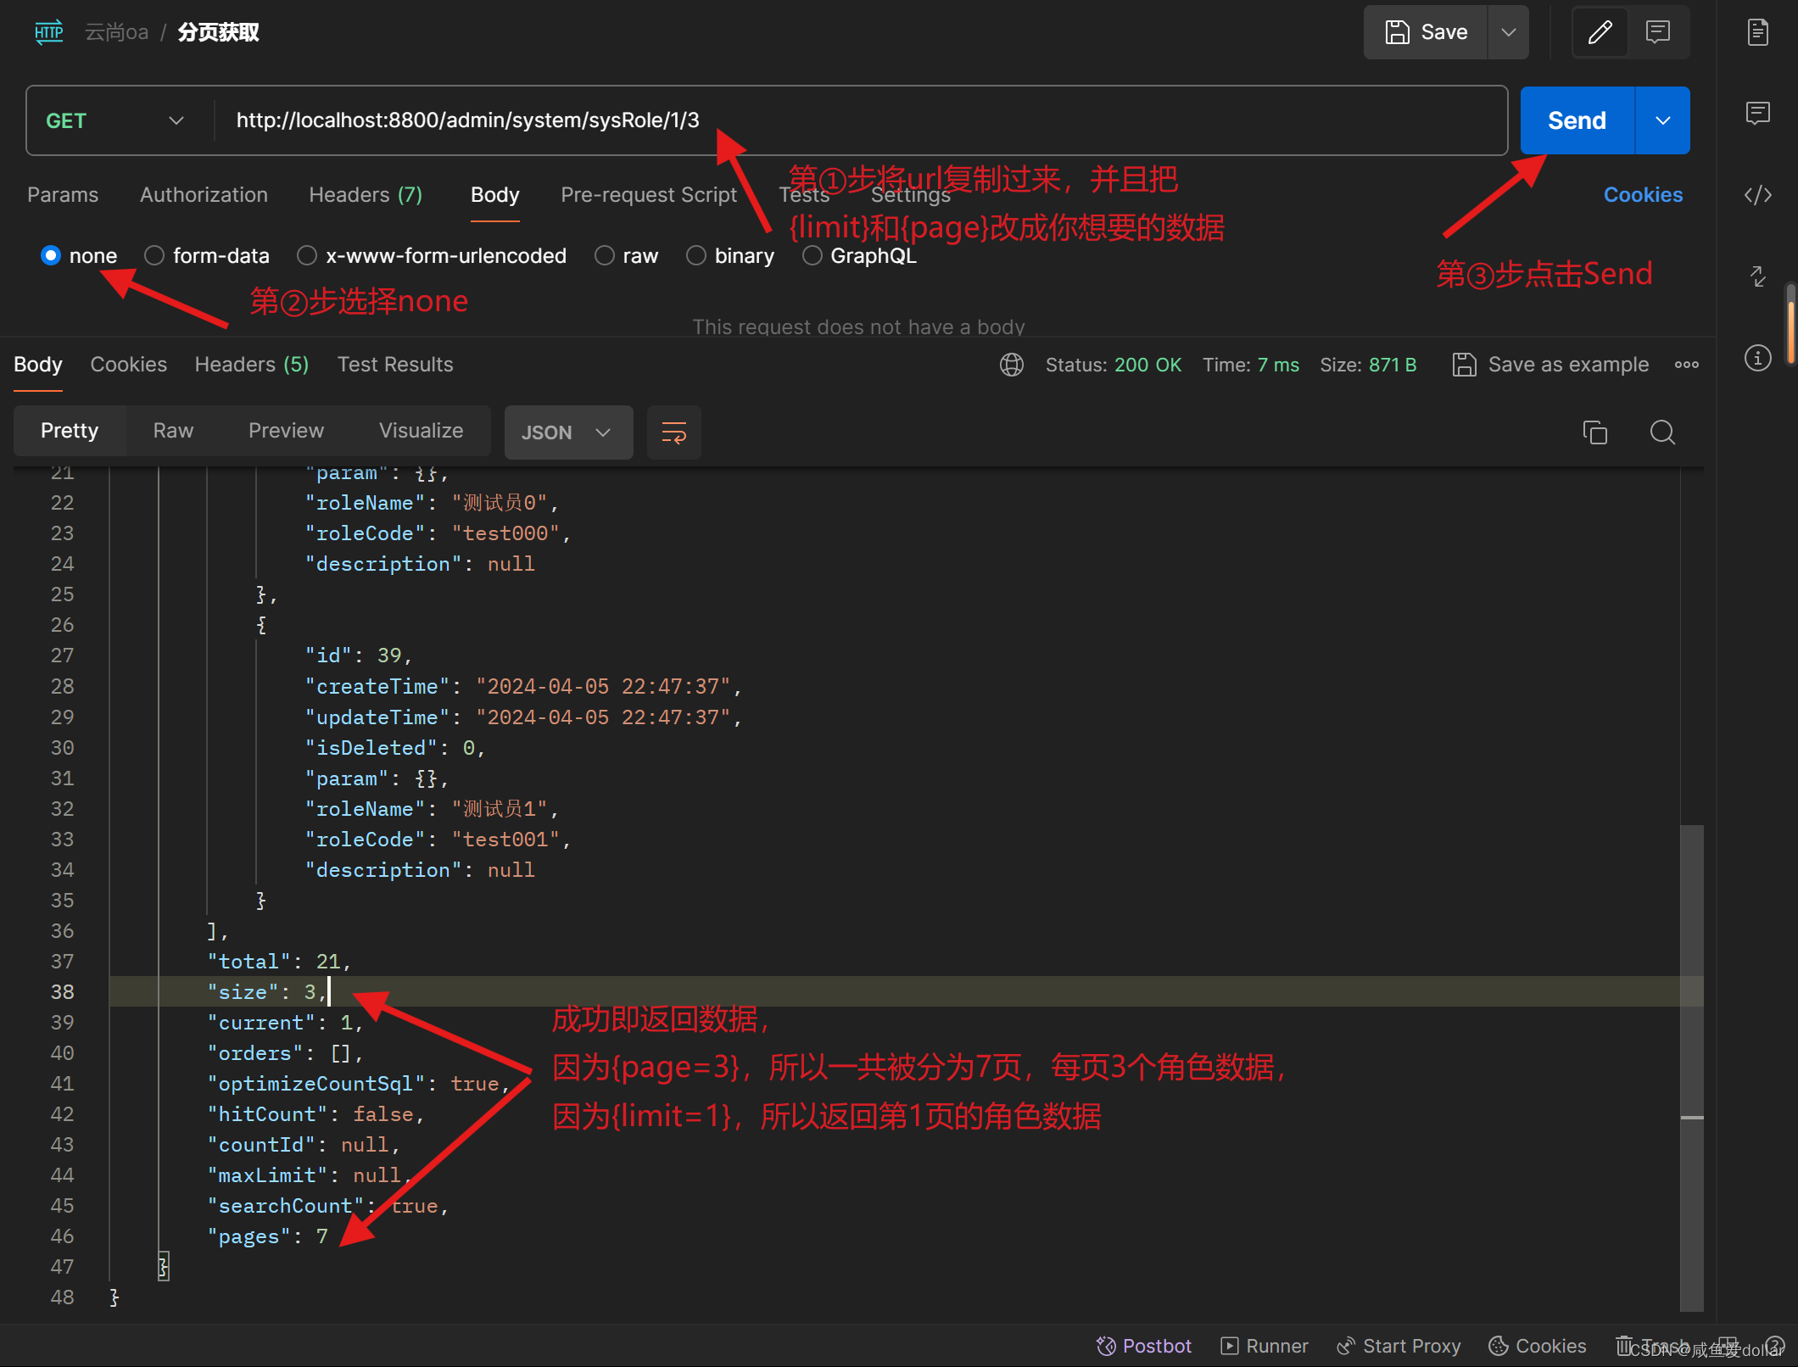Click the request URL input field
The width and height of the screenshot is (1798, 1367).
858,120
